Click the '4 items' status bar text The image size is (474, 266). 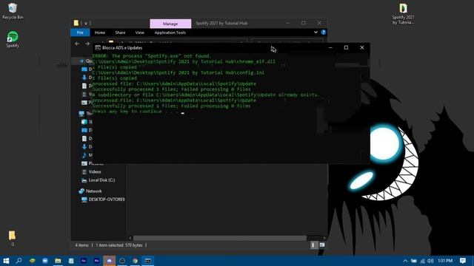point(81,245)
